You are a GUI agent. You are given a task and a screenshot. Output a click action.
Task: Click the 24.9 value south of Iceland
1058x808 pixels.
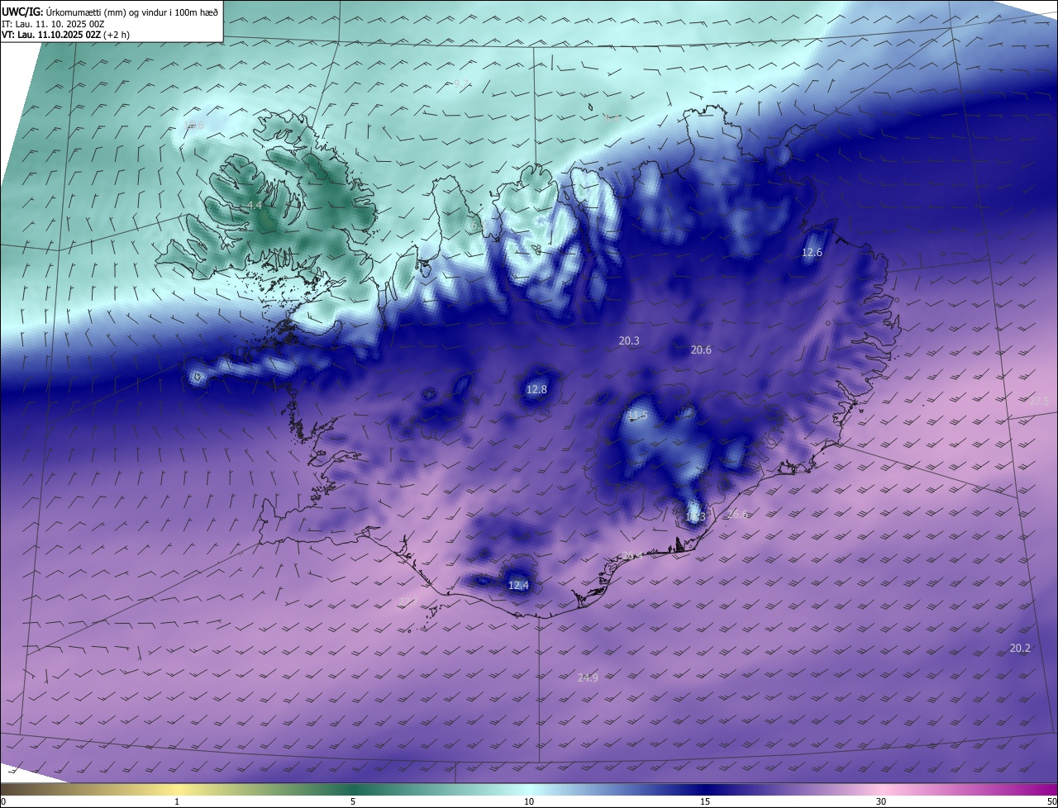click(588, 678)
